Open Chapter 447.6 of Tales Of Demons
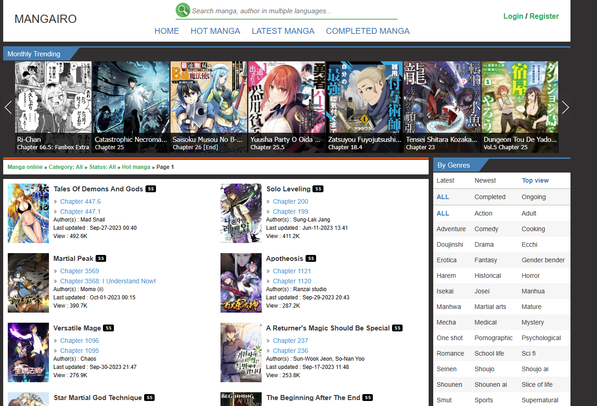 pos(81,201)
